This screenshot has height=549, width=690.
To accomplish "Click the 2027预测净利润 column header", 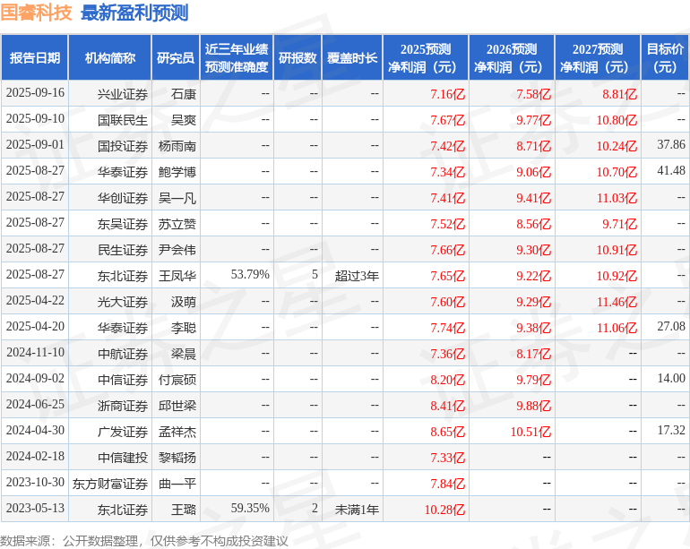I will point(598,57).
